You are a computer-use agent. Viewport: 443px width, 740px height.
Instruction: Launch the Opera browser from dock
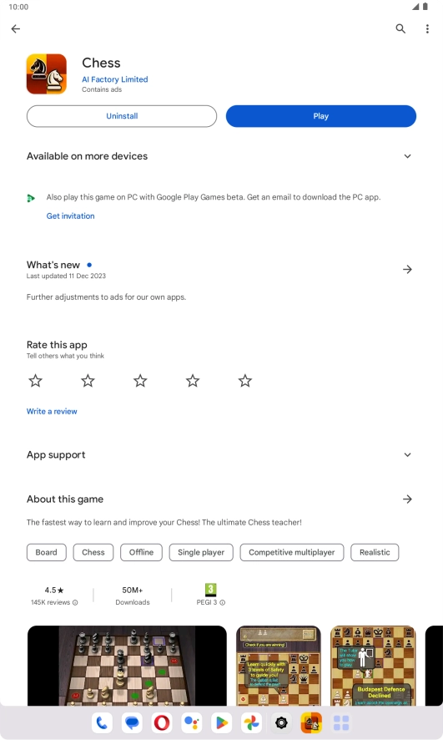(162, 722)
